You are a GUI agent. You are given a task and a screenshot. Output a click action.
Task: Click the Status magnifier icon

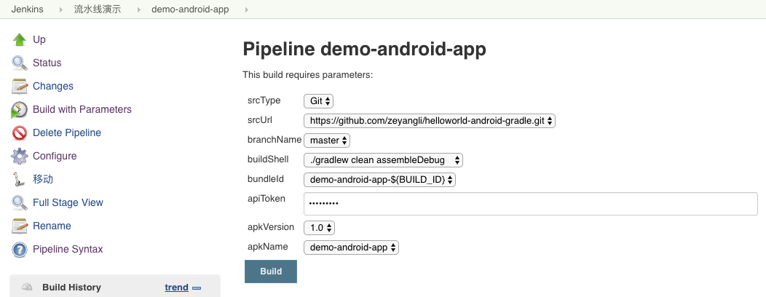[x=20, y=63]
